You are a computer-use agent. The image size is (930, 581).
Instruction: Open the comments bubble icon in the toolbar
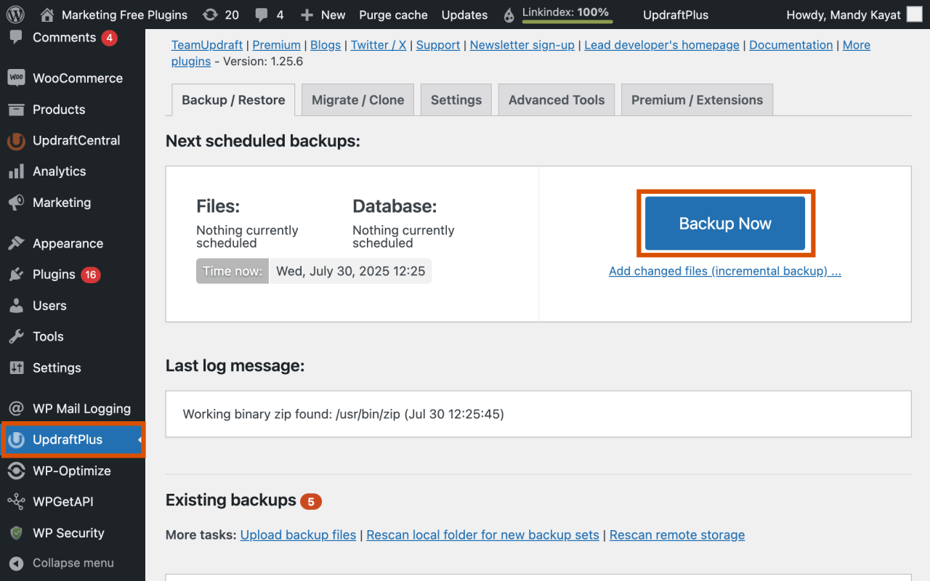261,15
